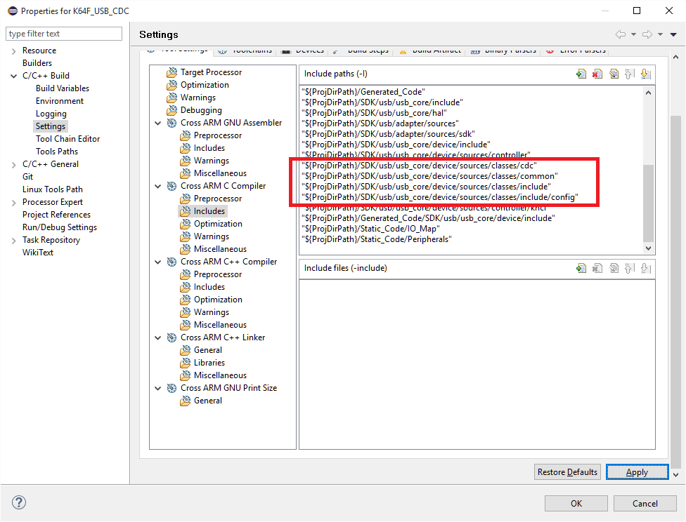
Task: Select Libraries under Cross ARM C++ Linker
Action: pos(209,363)
